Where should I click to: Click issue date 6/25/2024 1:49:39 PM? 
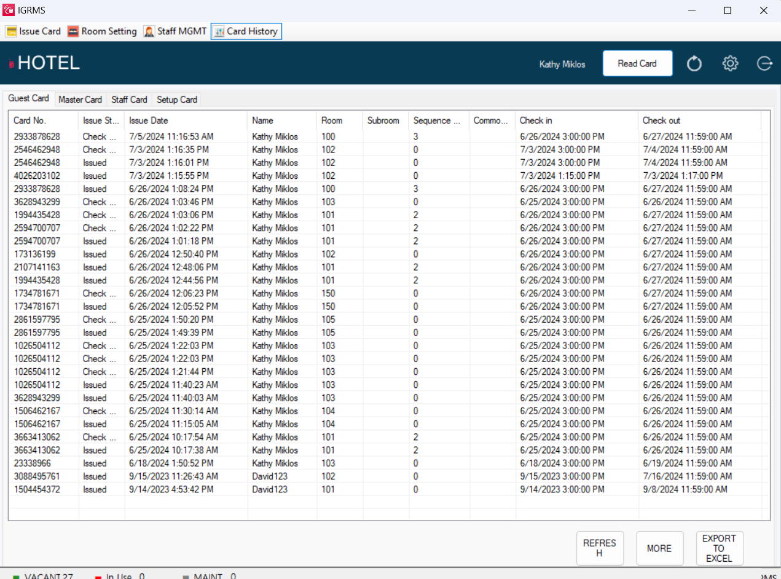[x=171, y=333]
